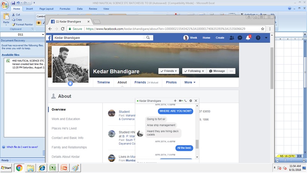This screenshot has height=173, width=308.
Task: Open the Messenger icon in Facebook header
Action: [240, 38]
